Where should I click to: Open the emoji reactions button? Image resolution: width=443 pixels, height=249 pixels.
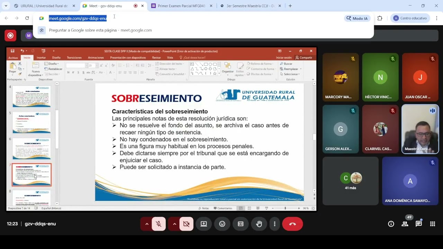222,224
